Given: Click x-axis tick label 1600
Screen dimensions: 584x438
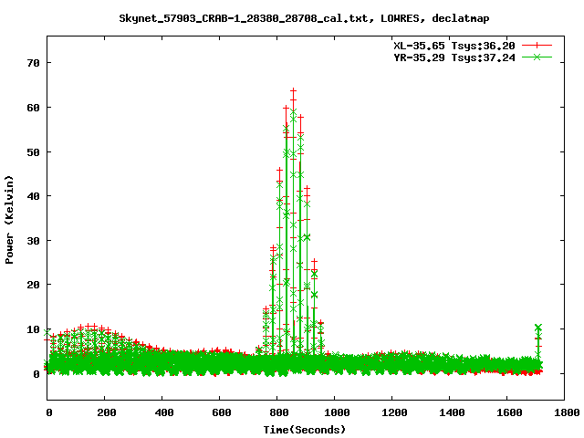Looking at the screenshot, I should (509, 412).
